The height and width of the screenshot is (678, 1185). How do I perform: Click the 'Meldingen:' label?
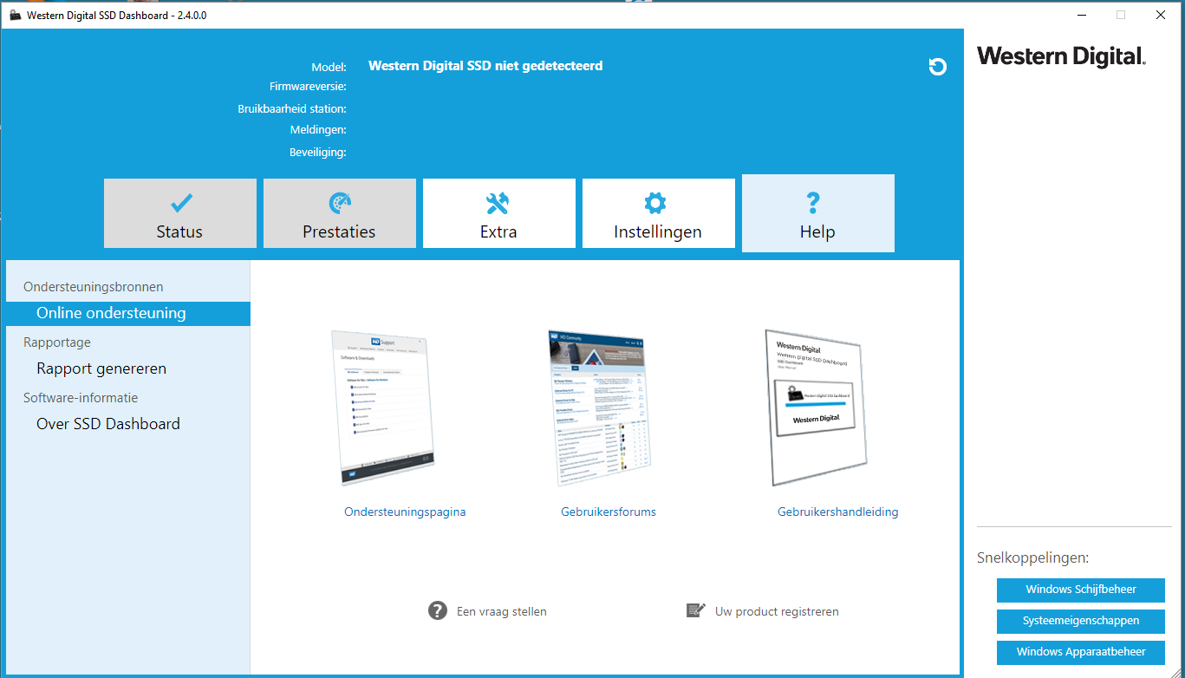(318, 130)
